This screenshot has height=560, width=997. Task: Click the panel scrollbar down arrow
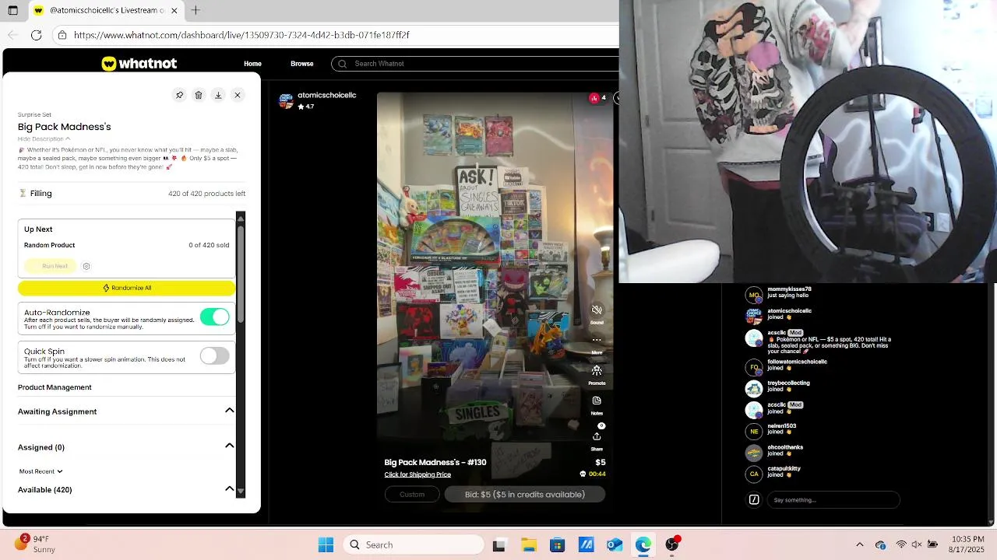tap(241, 492)
